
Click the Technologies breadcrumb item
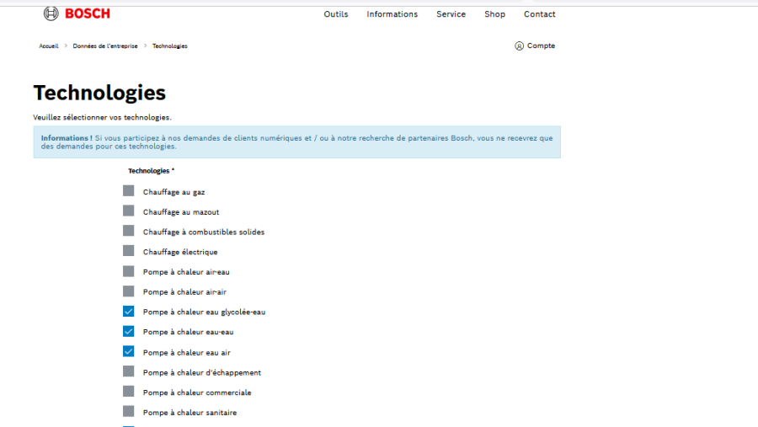(x=169, y=46)
